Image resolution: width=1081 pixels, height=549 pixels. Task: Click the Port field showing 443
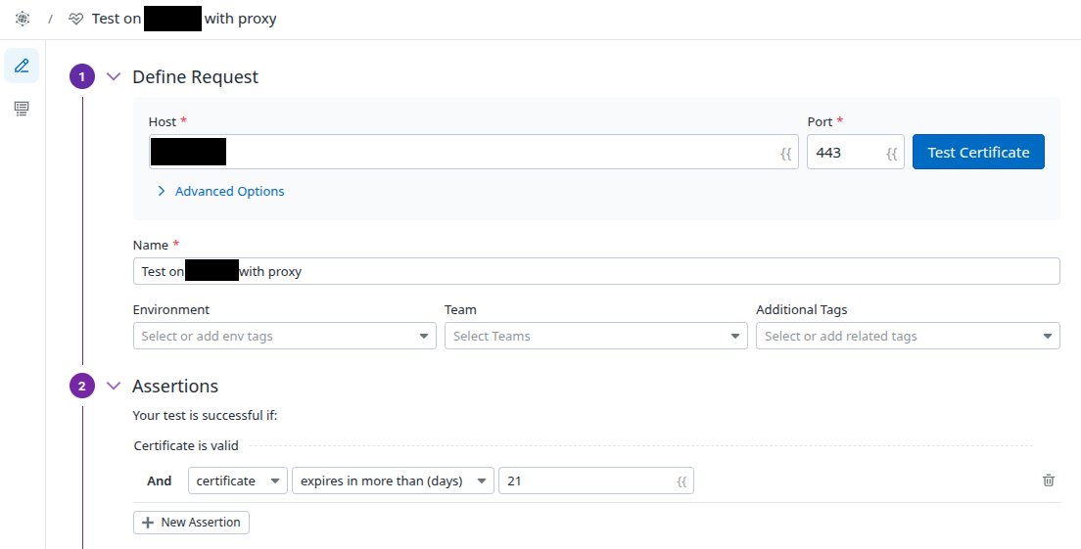842,153
